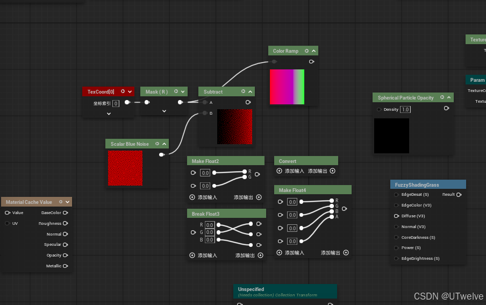Click Material Cache Value's Value input pin
The height and width of the screenshot is (305, 486).
pos(8,212)
